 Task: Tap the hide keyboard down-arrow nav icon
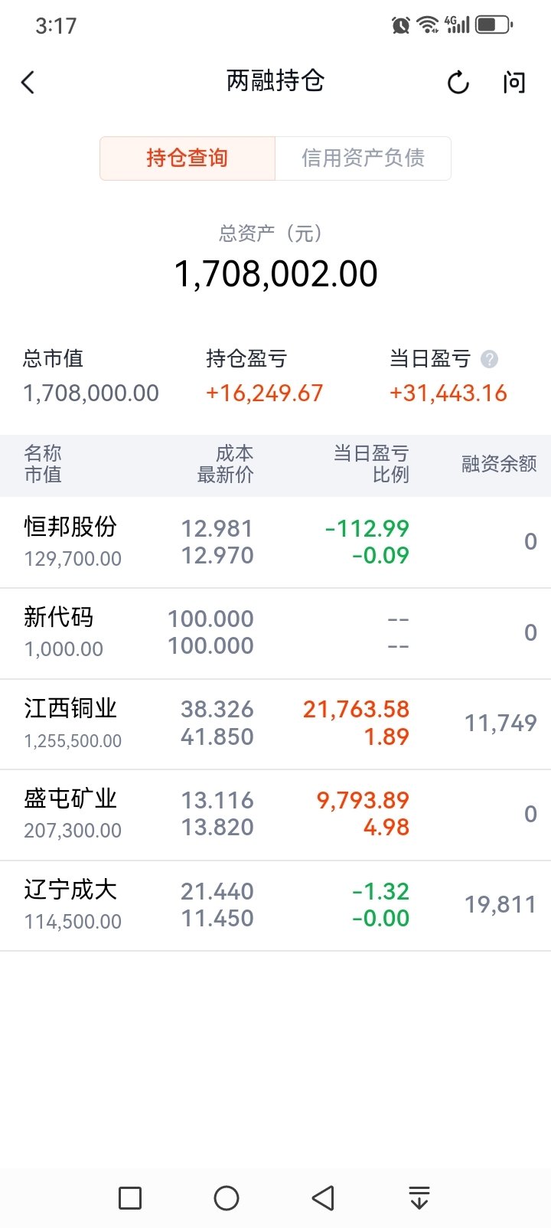[419, 1197]
